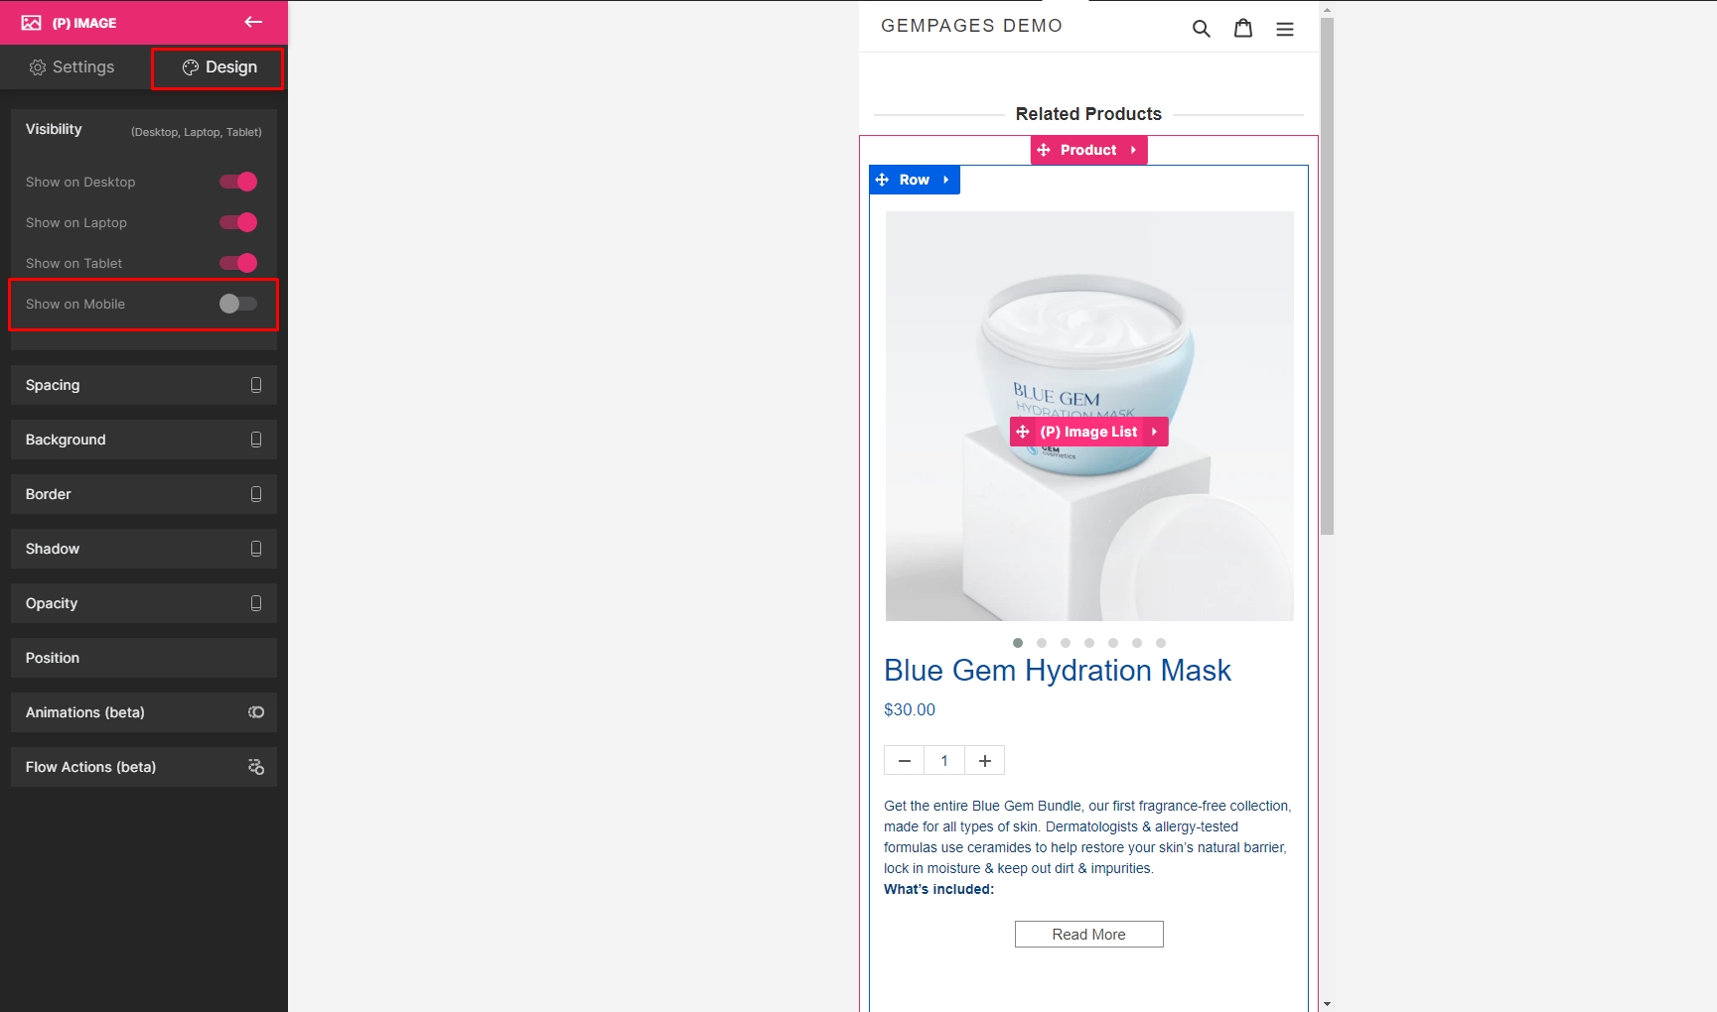Select the second image carousel dot
The height and width of the screenshot is (1012, 1717).
click(1042, 643)
